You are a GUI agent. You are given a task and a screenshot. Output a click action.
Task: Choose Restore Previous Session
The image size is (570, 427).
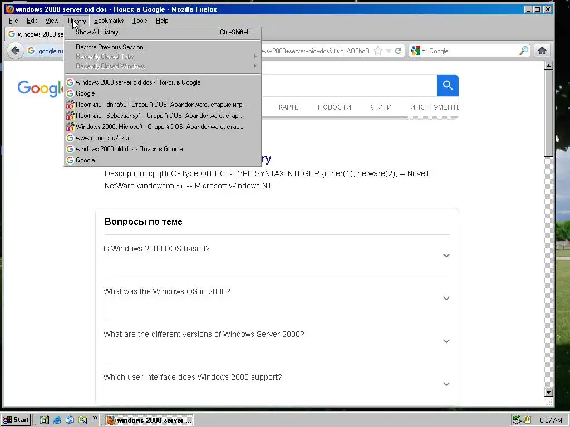[163, 47]
